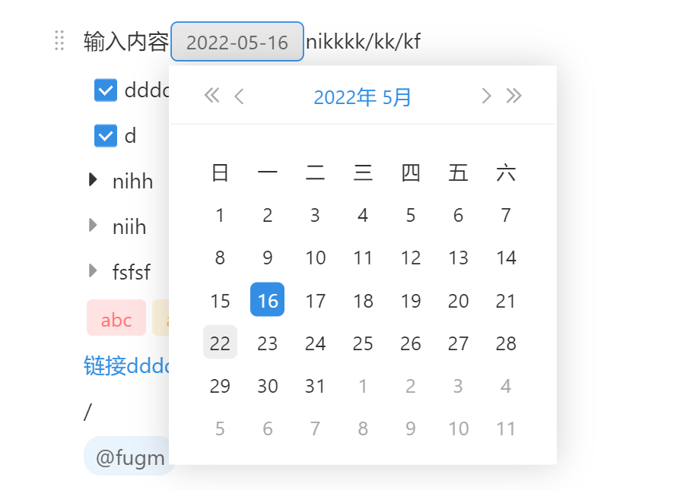Go to next month with right chevron
Viewport: 696px width, 490px height.
coord(486,96)
